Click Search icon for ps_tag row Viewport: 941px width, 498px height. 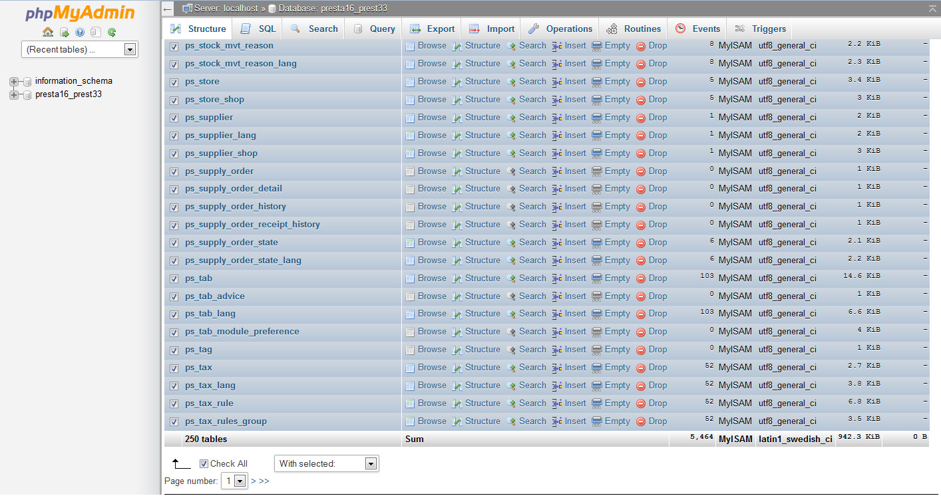[511, 350]
